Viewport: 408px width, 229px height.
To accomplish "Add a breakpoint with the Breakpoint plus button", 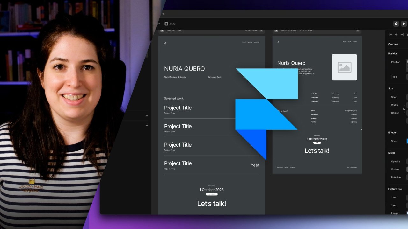I will point(261,30).
